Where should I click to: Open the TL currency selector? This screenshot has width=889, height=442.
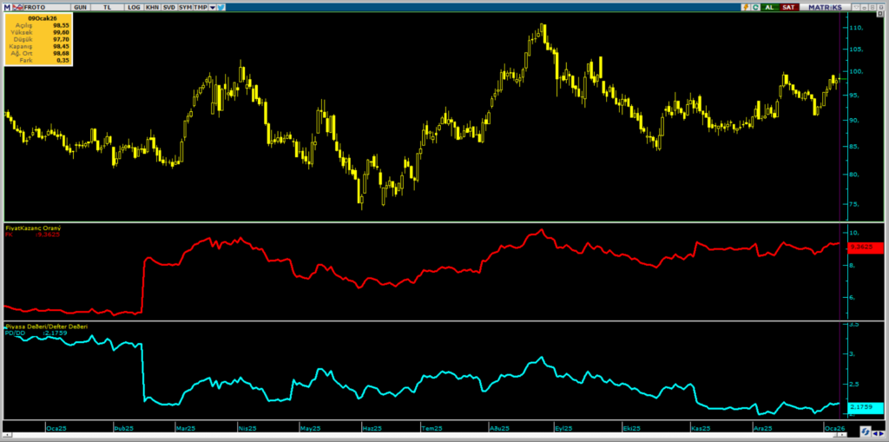[107, 6]
